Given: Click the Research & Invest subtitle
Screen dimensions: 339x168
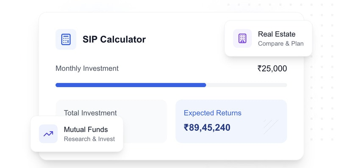Looking at the screenshot, I should (89, 139).
